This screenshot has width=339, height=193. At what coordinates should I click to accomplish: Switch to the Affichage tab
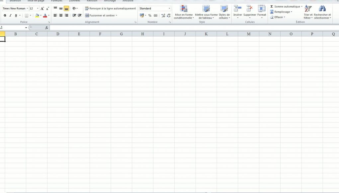(110, 1)
